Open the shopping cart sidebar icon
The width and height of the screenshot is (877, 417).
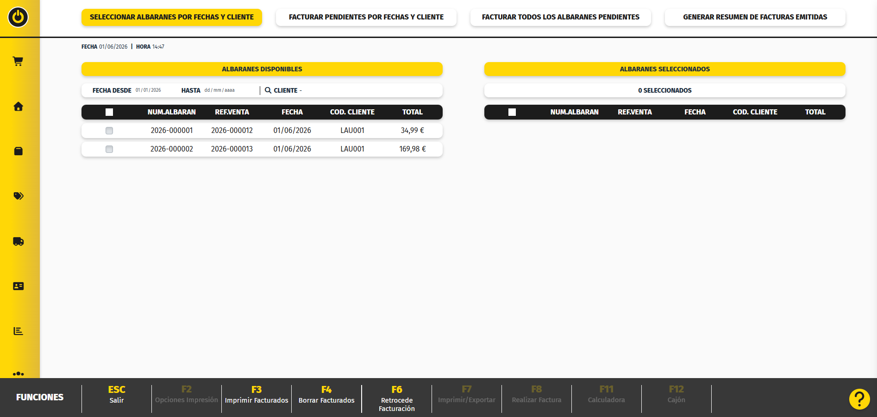(x=18, y=61)
